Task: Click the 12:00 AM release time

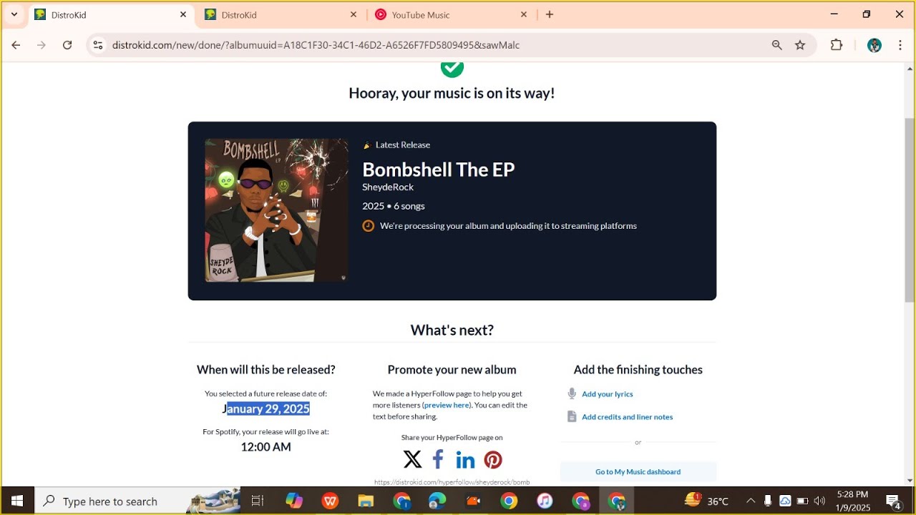Action: pyautogui.click(x=265, y=447)
